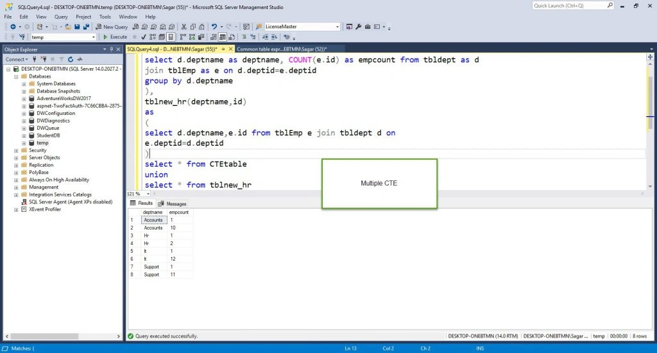
Task: Click the Execute button
Action: click(115, 37)
